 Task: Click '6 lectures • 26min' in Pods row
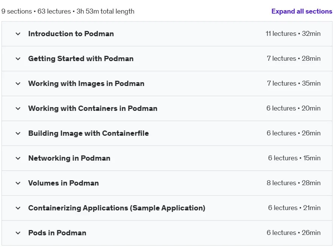tap(294, 232)
